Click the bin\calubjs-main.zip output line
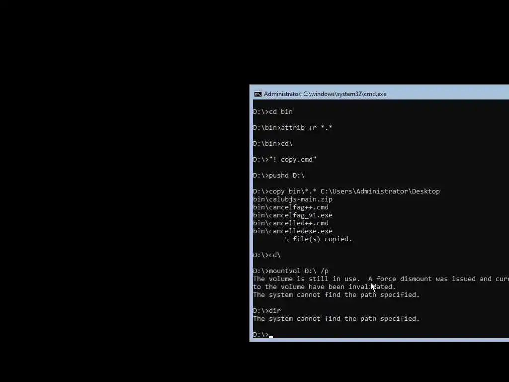This screenshot has height=382, width=509. [x=292, y=199]
